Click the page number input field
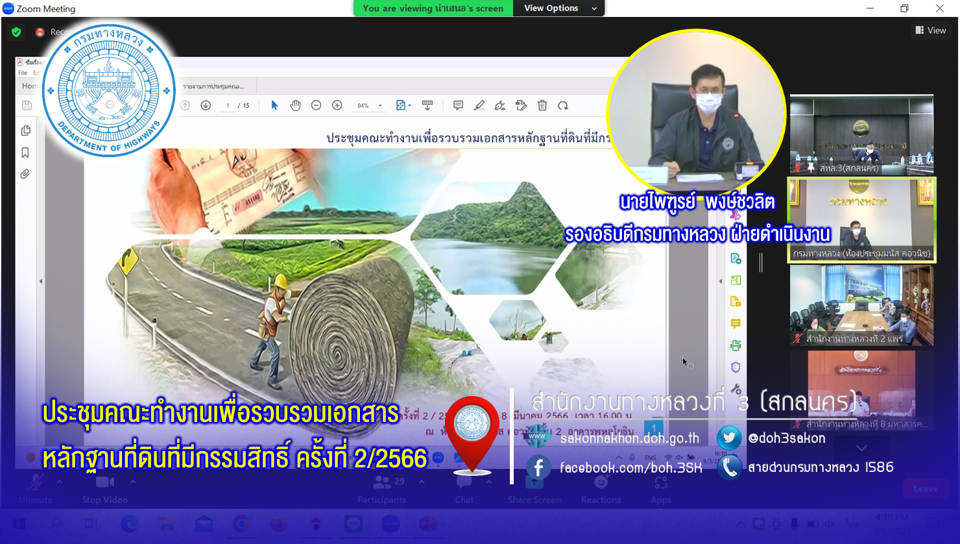Screen dimensions: 960x544 coord(228,106)
